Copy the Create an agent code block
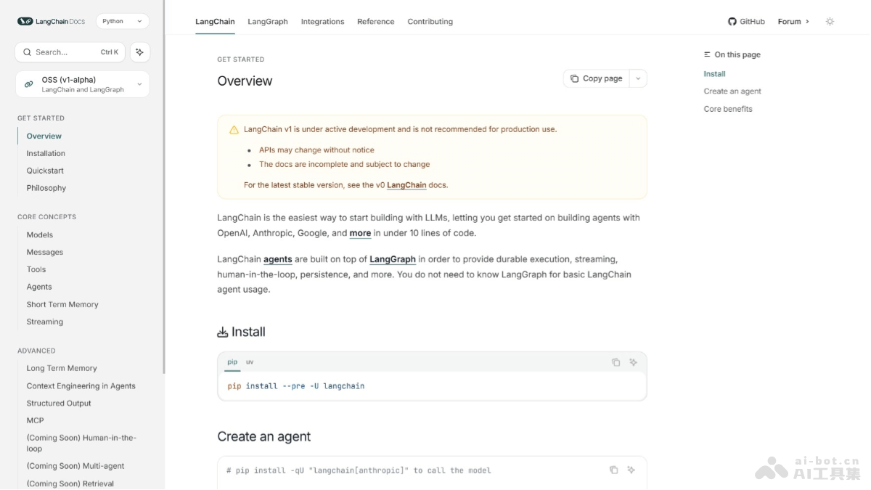The height and width of the screenshot is (490, 871). click(613, 470)
